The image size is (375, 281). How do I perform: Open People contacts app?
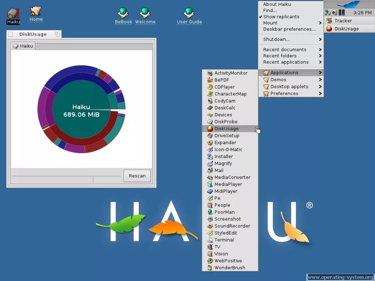[230, 205]
